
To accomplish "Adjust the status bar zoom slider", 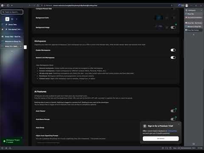I will 184,148.
